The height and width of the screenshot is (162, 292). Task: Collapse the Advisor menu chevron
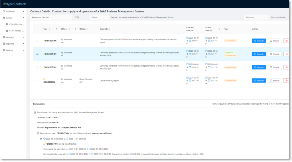coord(23,18)
